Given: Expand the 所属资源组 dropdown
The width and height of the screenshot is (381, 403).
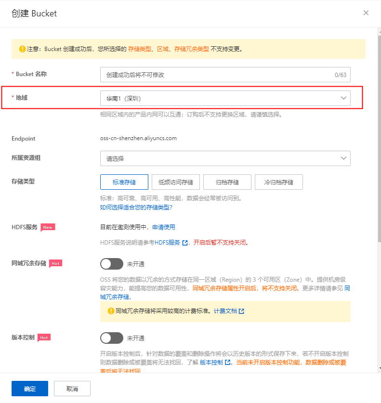Looking at the screenshot, I should click(x=225, y=158).
